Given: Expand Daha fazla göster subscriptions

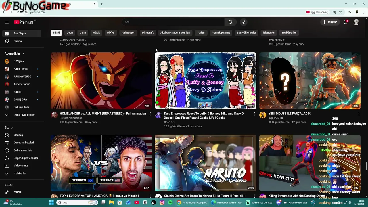Looking at the screenshot, I should 22,115.
